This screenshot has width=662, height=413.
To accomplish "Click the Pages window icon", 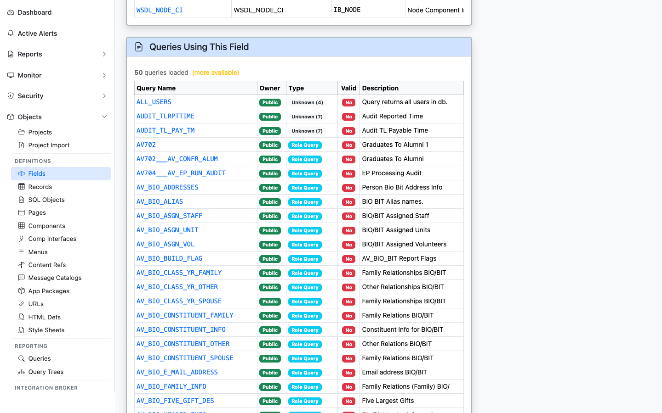I will point(22,212).
